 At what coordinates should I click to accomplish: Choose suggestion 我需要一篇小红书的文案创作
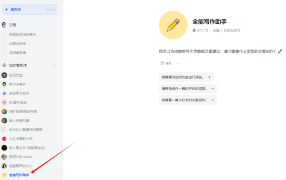(188, 100)
